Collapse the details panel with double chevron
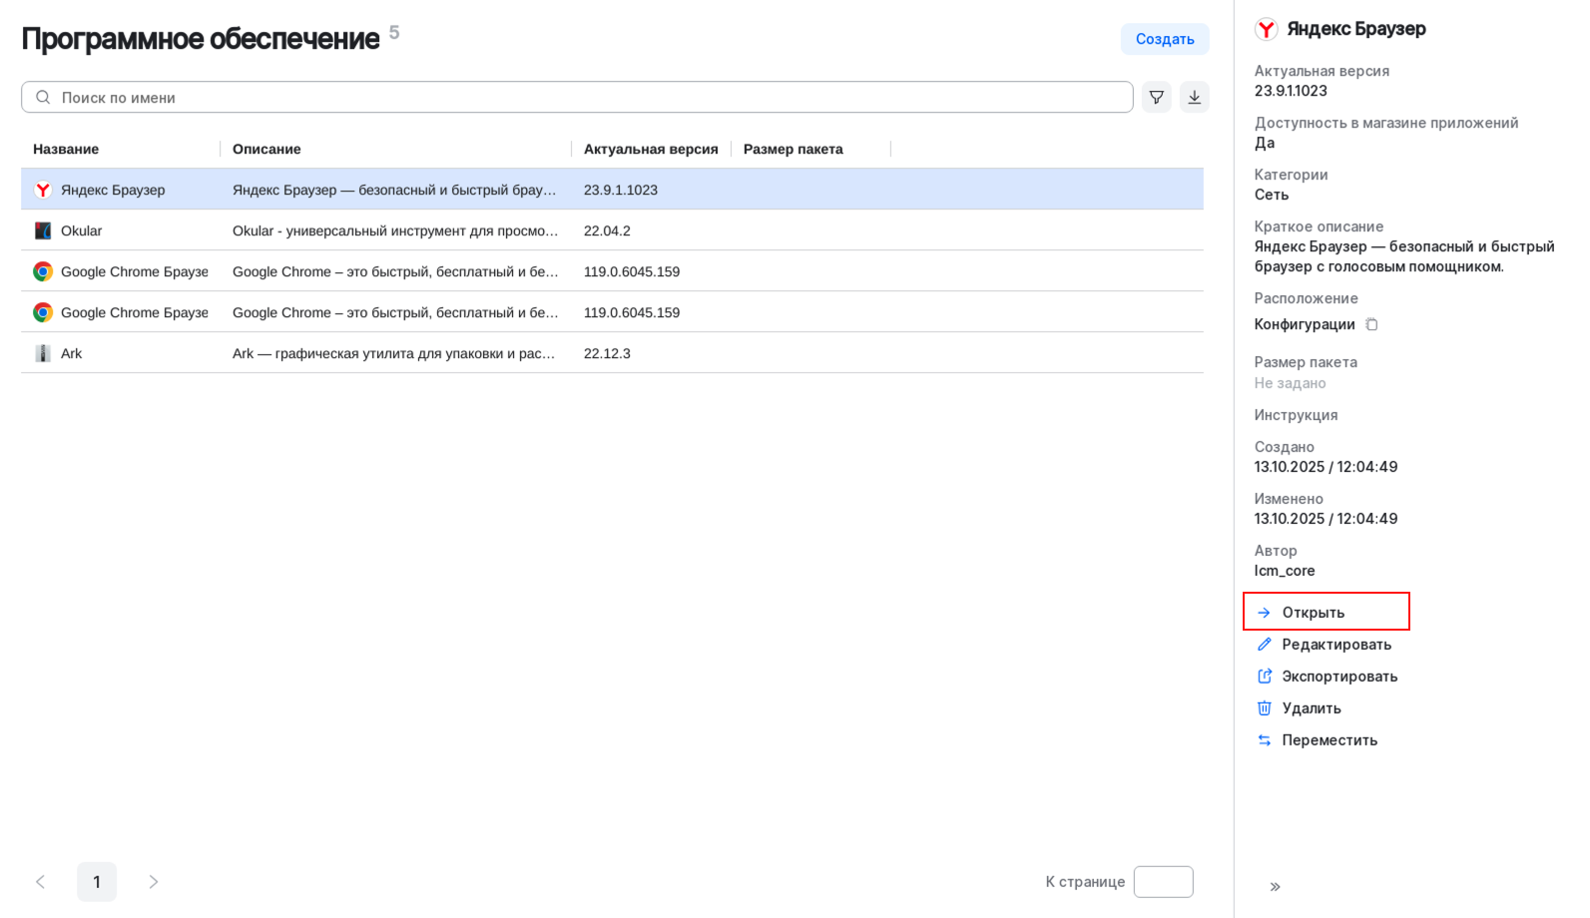 [x=1275, y=886]
